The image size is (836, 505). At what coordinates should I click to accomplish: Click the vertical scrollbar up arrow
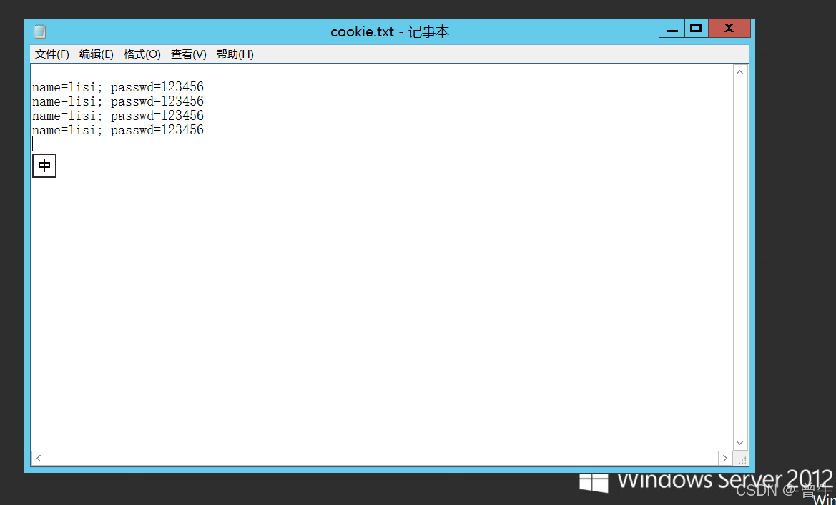coord(740,72)
